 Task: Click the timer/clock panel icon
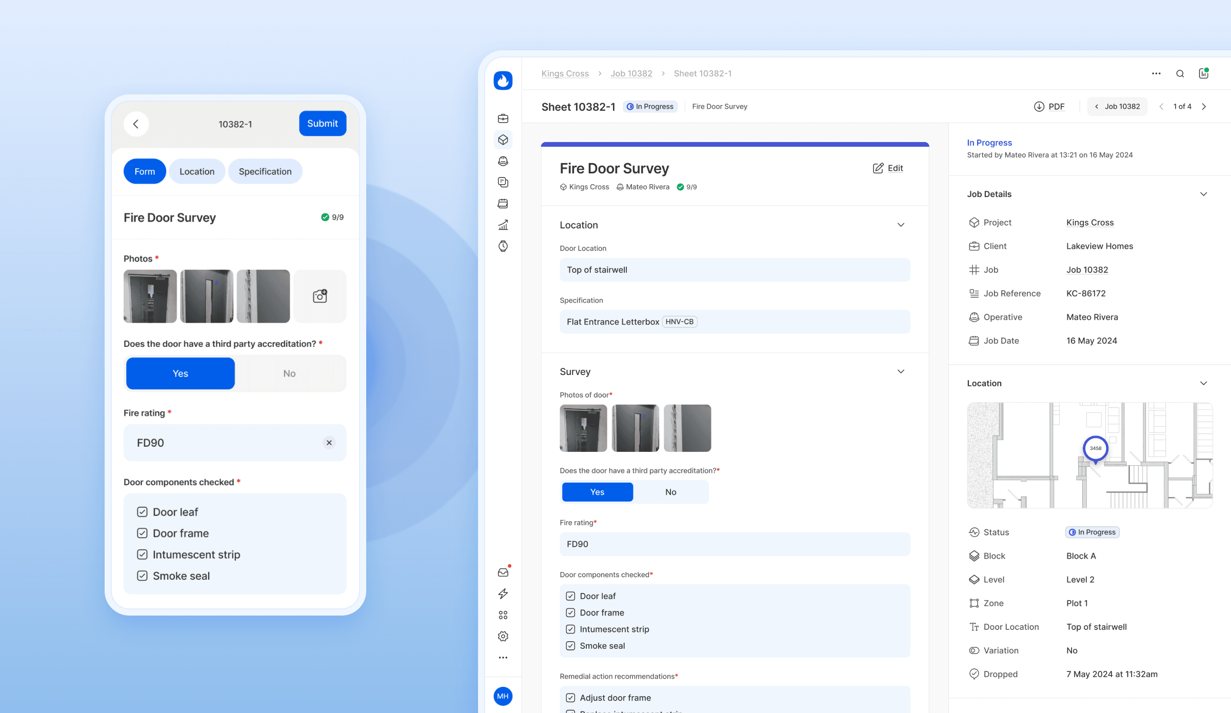coord(502,246)
